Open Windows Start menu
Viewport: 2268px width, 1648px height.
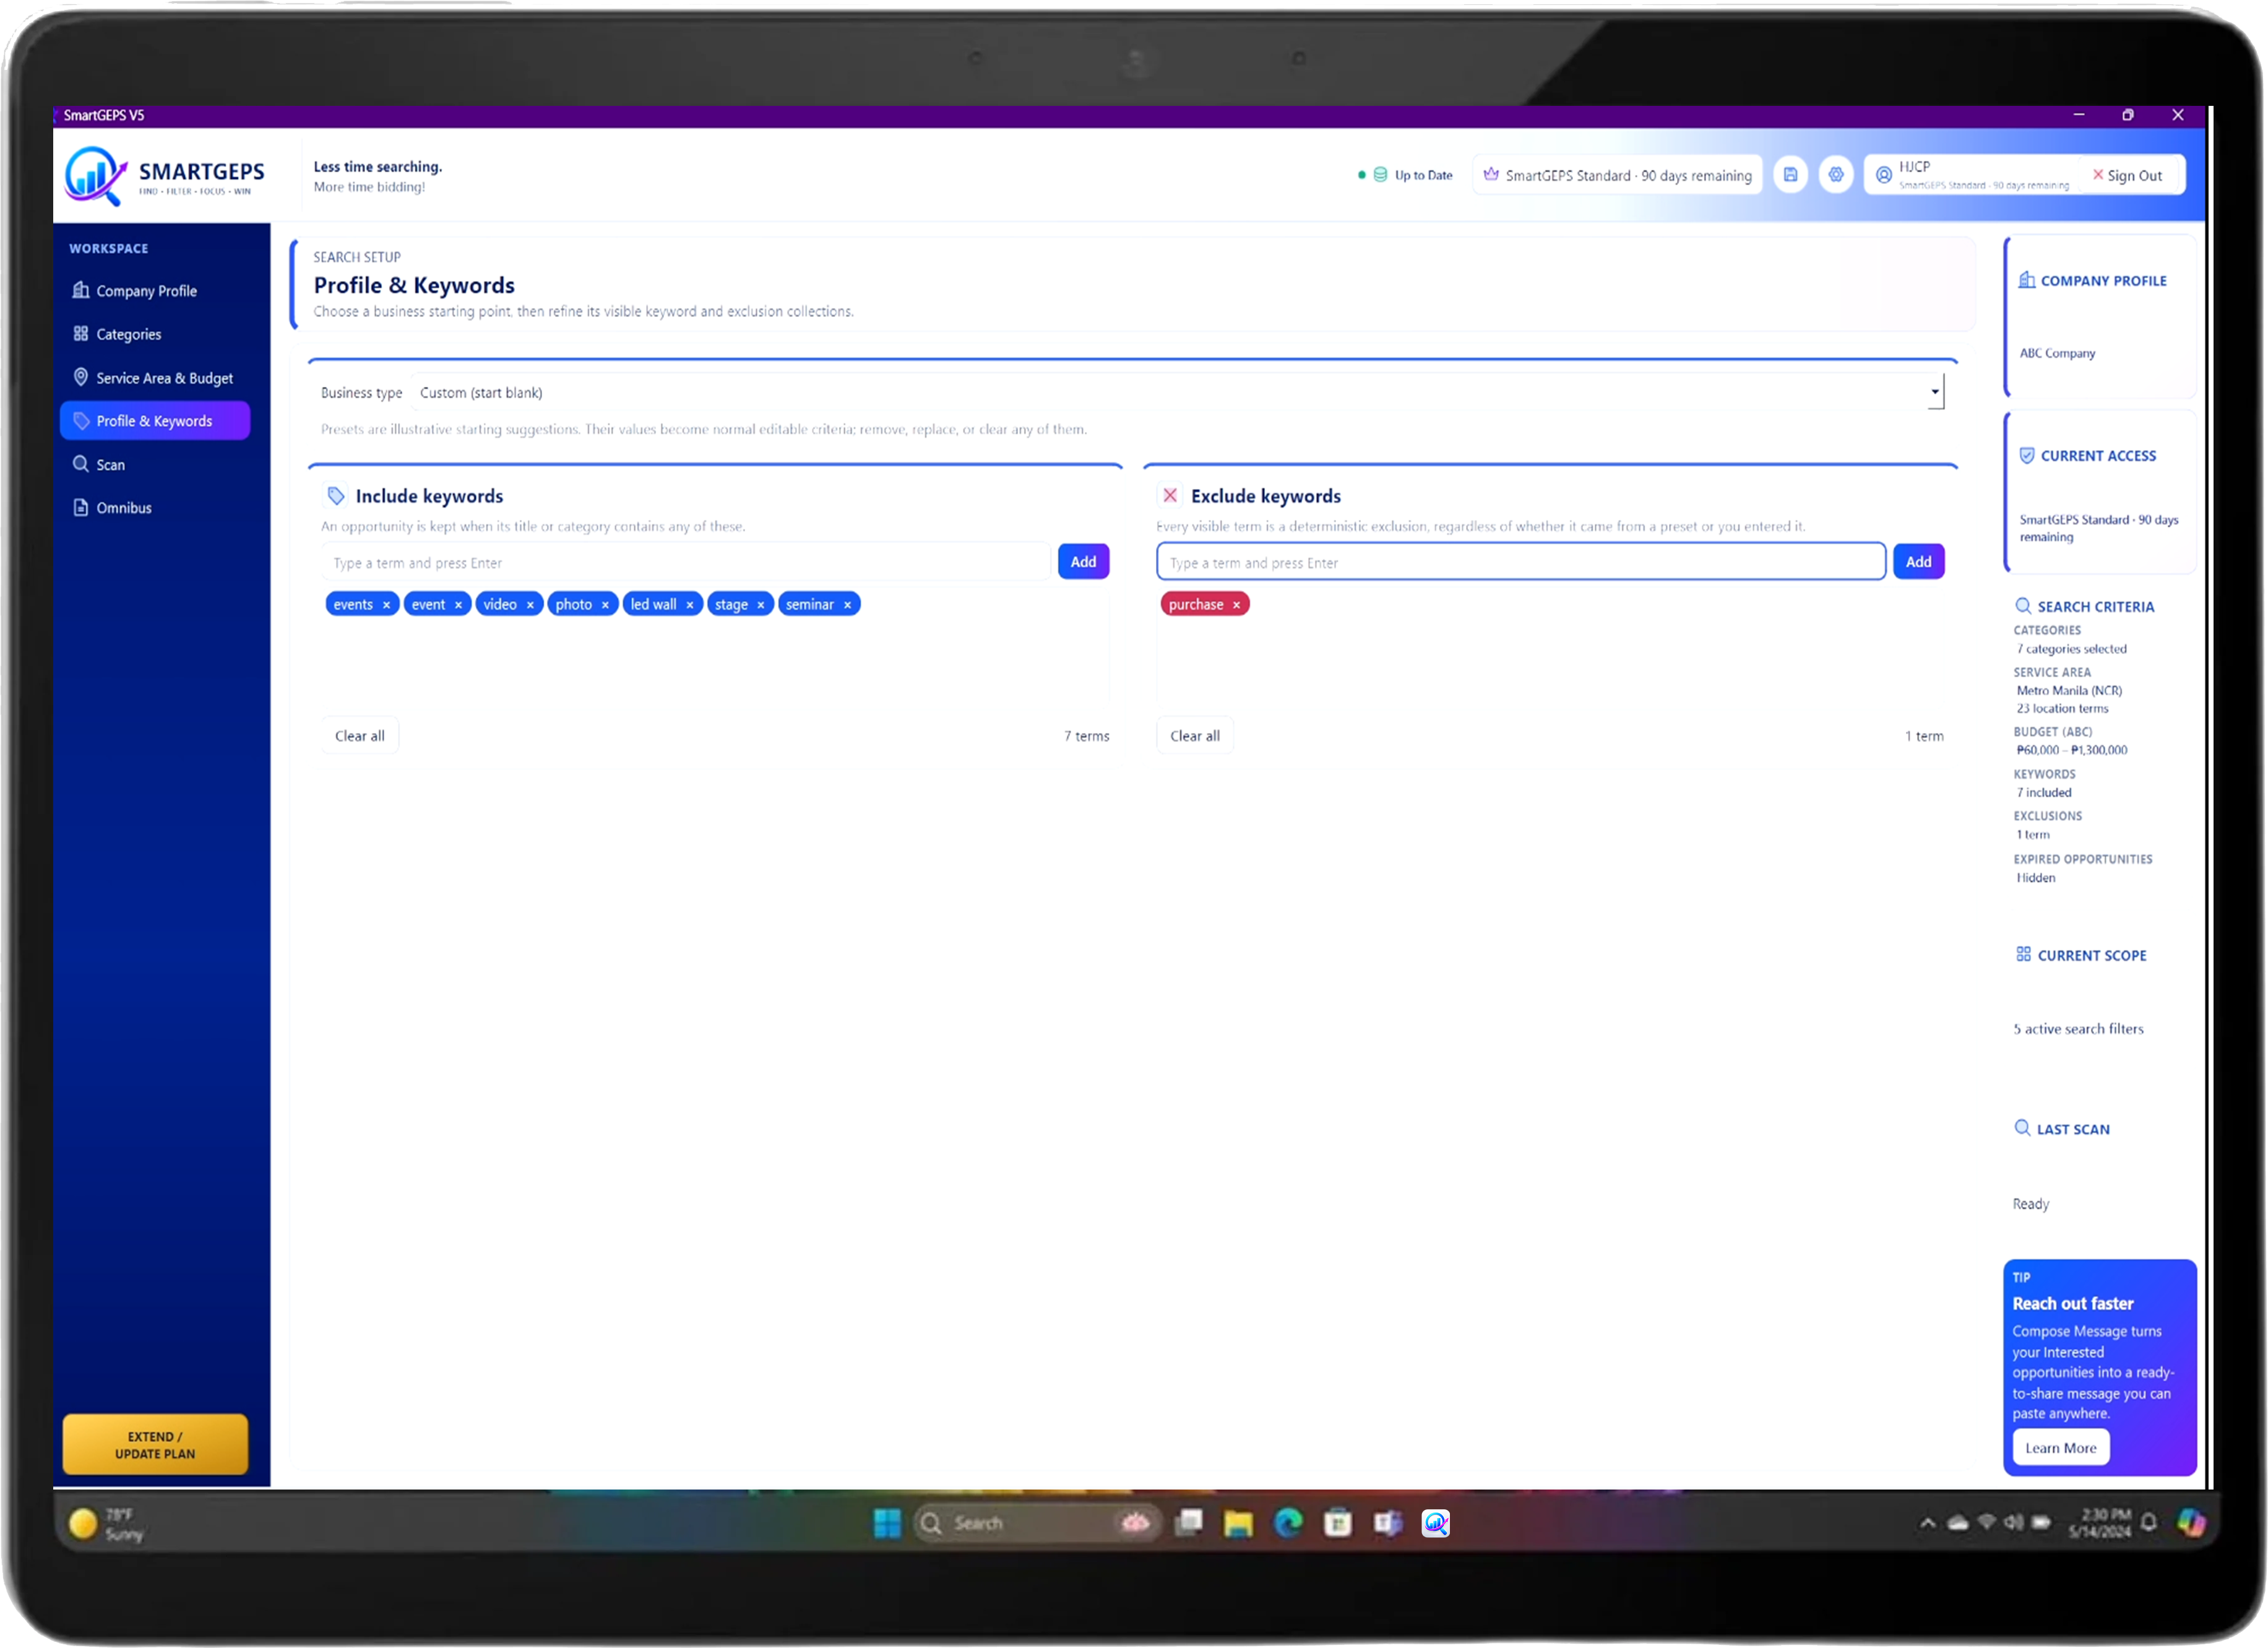(886, 1523)
